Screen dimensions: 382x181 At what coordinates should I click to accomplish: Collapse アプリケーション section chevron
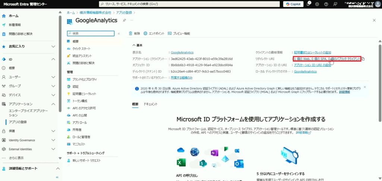[53, 104]
